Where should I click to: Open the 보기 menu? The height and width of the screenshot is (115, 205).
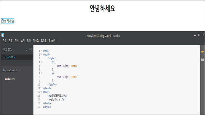pyautogui.click(x=22, y=41)
